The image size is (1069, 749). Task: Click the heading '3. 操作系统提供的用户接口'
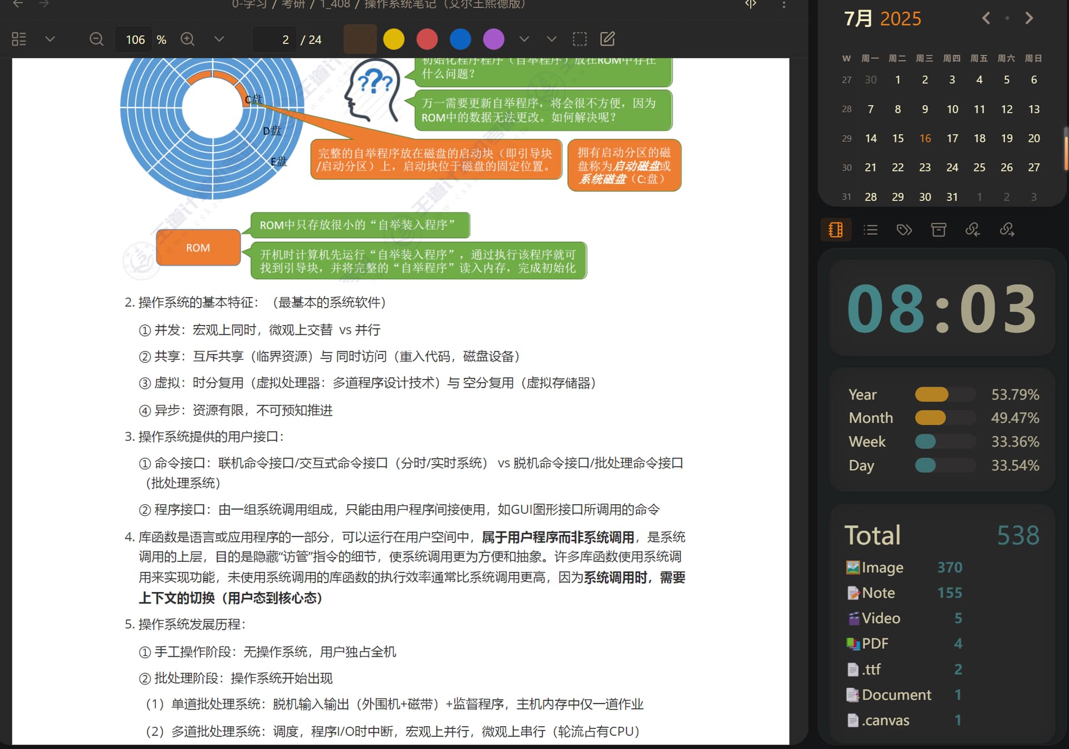204,437
